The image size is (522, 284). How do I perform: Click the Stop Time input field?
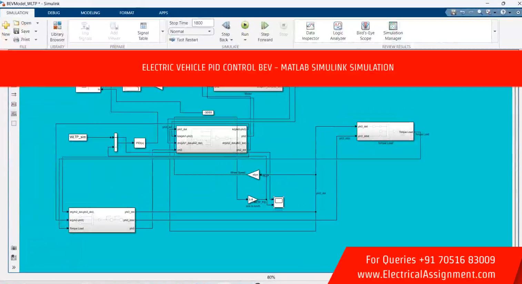203,23
